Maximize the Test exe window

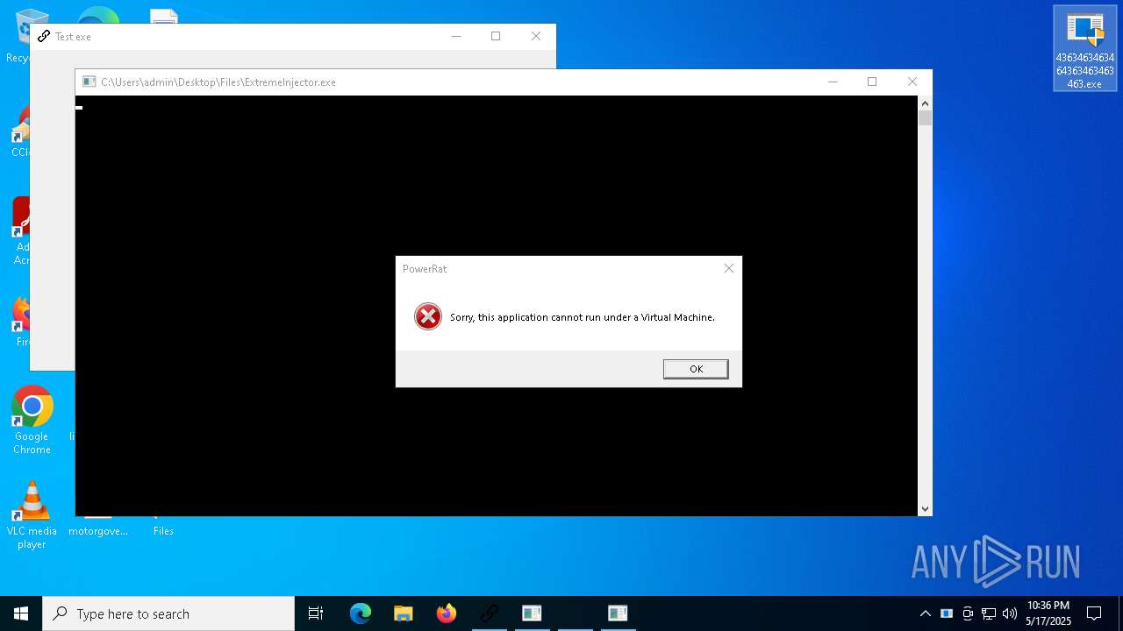tap(496, 36)
